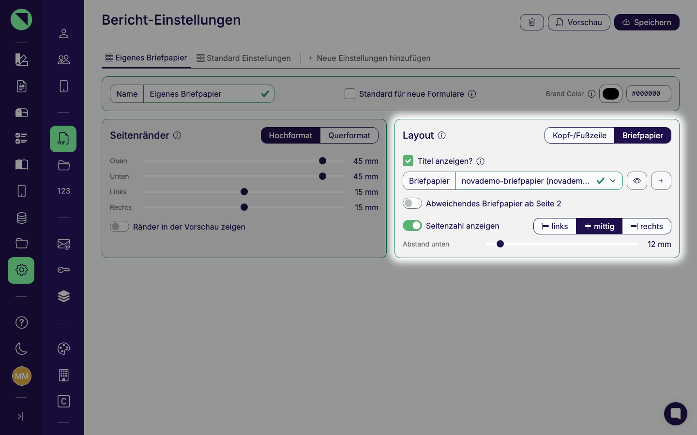
Task: Preview the selected Briefpapier with the eye button
Action: click(x=637, y=181)
